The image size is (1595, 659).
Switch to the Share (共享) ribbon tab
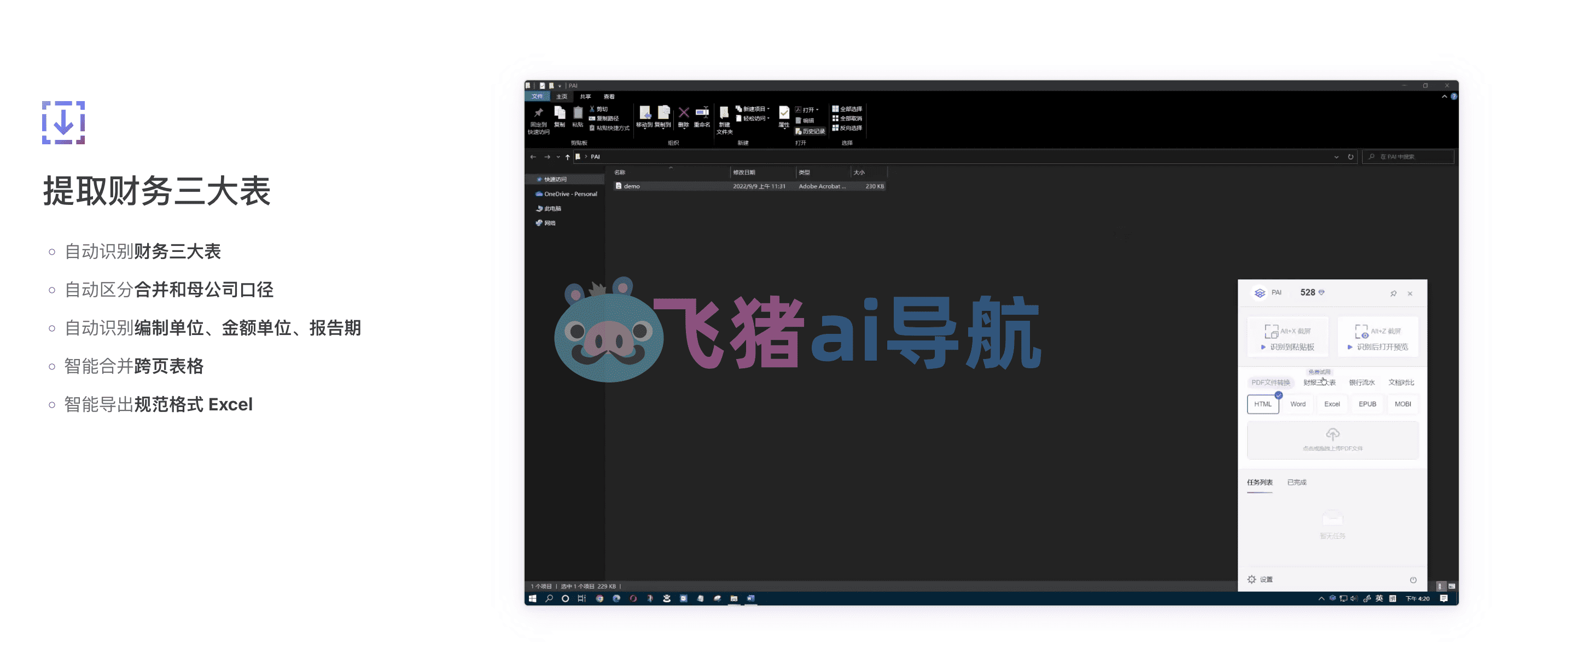tap(585, 97)
